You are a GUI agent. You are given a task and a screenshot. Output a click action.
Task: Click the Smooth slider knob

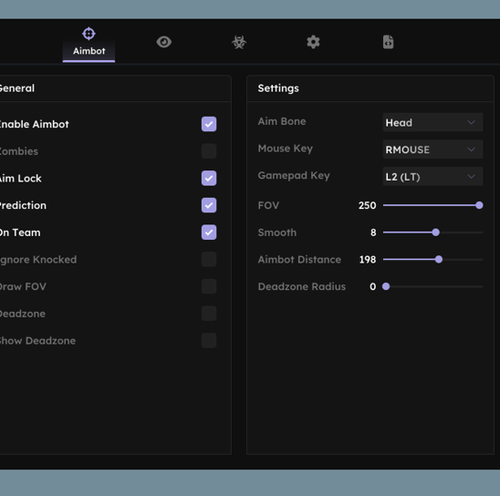(435, 232)
